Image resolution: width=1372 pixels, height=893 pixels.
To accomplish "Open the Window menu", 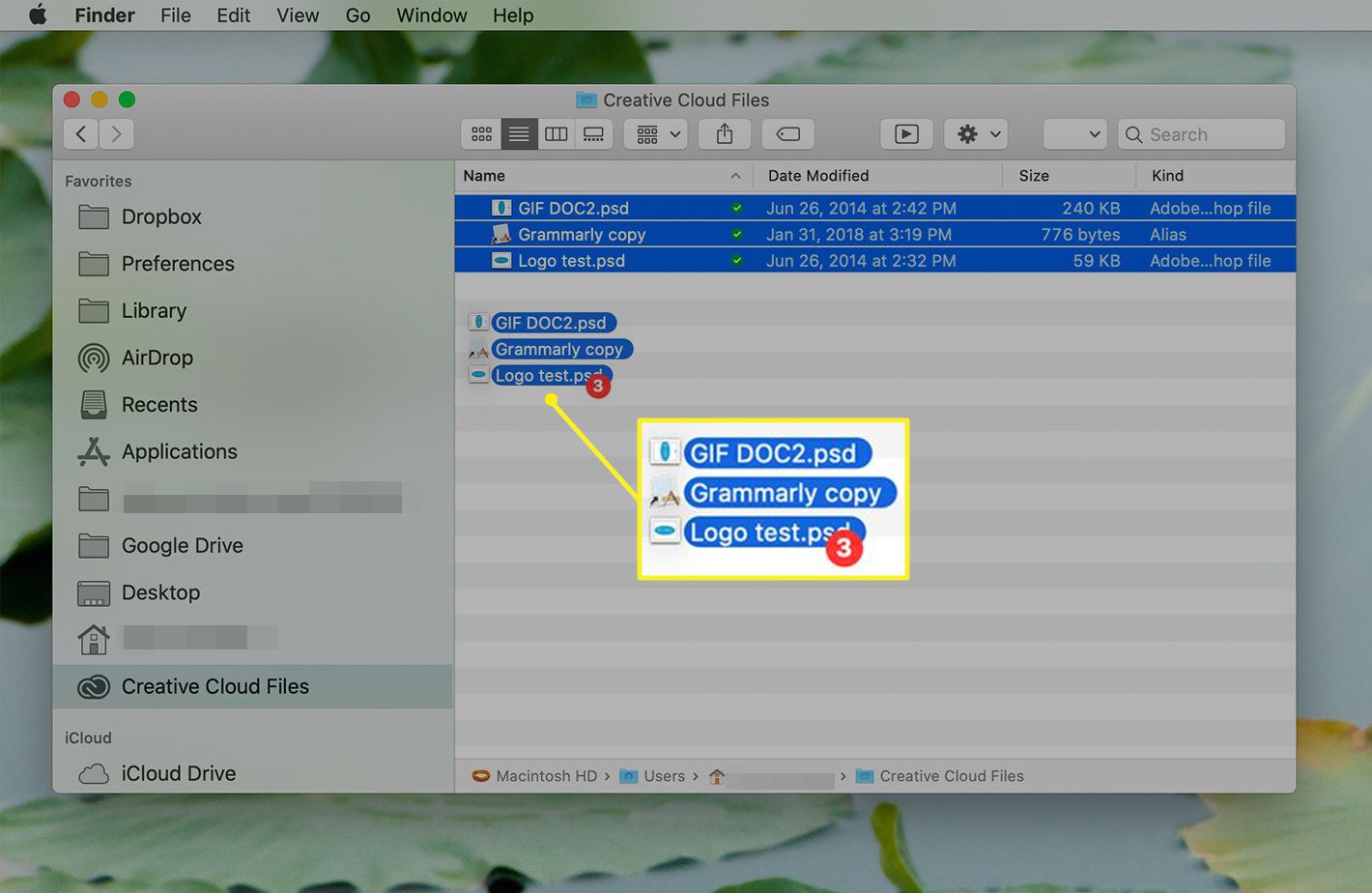I will [x=431, y=15].
